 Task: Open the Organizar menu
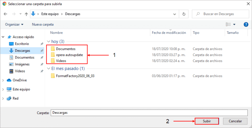click(x=14, y=24)
